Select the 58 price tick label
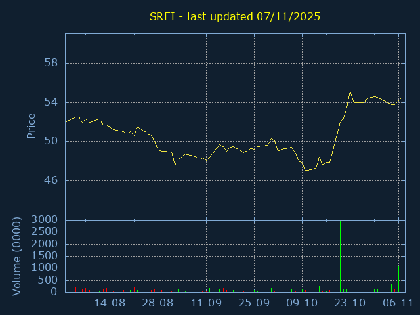The height and width of the screenshot is (315, 420). (x=51, y=63)
